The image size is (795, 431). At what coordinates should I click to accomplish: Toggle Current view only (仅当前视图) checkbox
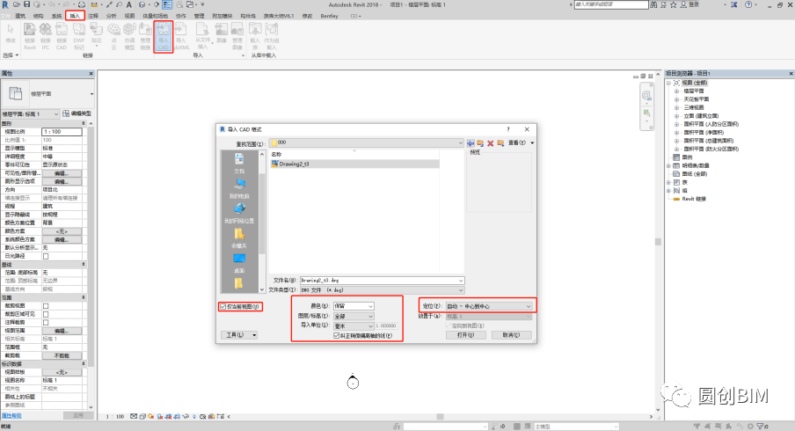point(223,306)
